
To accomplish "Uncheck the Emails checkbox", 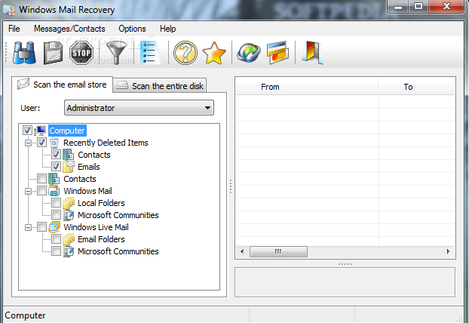I will 56,167.
